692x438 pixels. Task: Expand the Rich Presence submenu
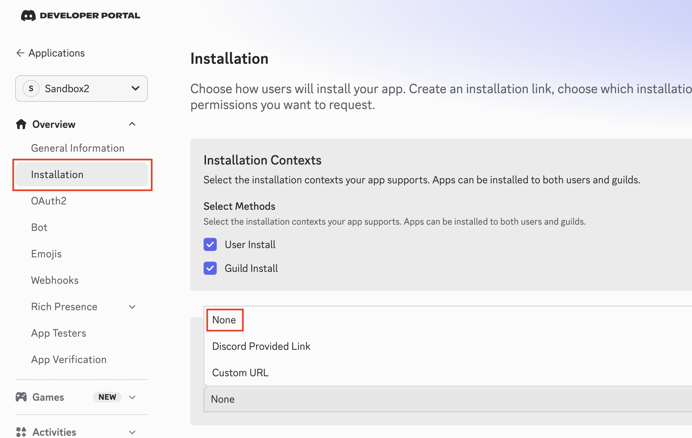(132, 307)
